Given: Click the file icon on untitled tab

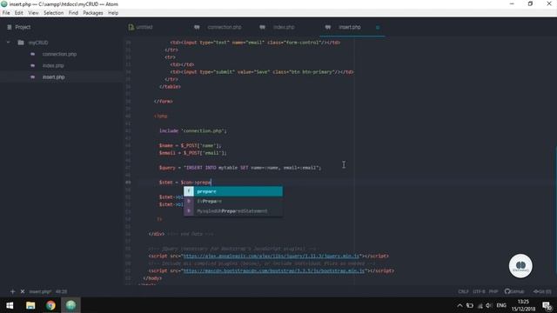Looking at the screenshot, I should coord(131,27).
